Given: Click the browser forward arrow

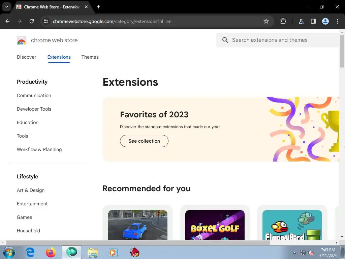Looking at the screenshot, I should 20,21.
